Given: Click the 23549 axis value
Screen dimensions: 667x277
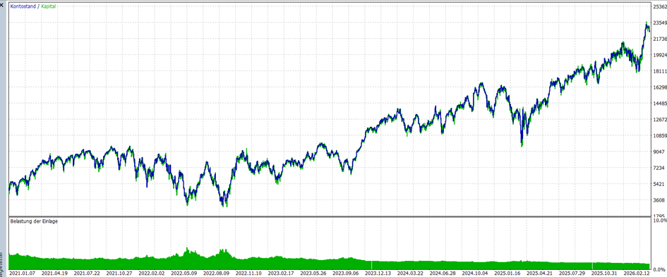Looking at the screenshot, I should 659,23.
